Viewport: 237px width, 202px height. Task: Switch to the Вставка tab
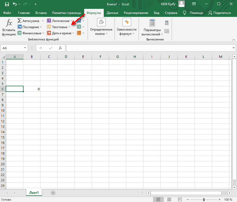(x=41, y=13)
